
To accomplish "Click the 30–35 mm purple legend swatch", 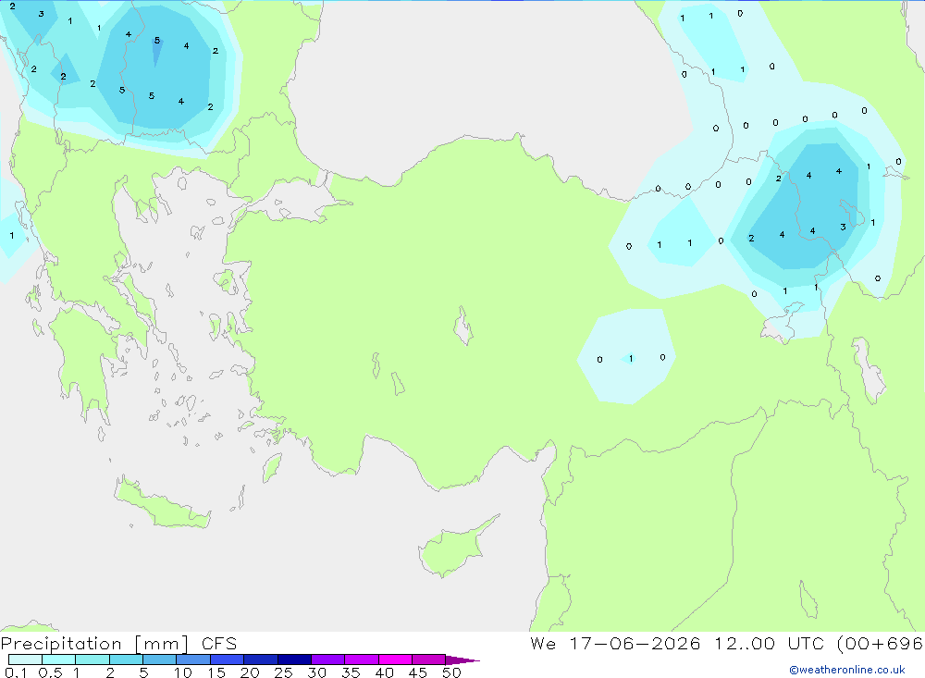I will coord(327,660).
